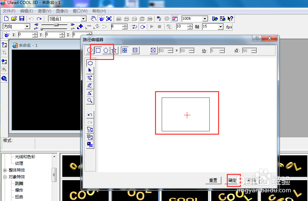Select 扭曲 in the effects tree
308x201 pixels.
pos(19,197)
